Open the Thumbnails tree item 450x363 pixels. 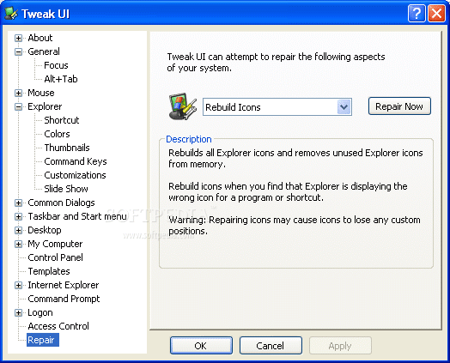[x=67, y=148]
